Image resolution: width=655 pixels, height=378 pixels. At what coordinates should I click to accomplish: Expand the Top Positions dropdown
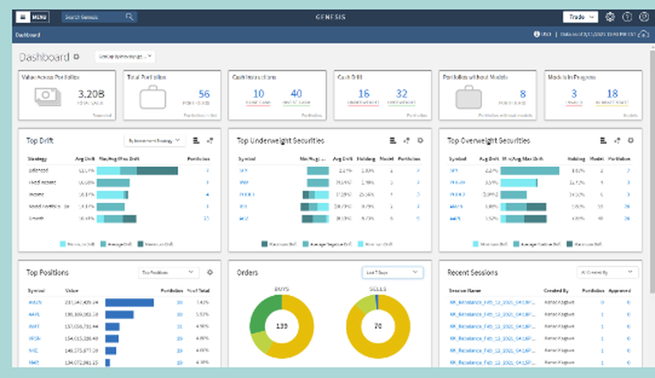168,273
